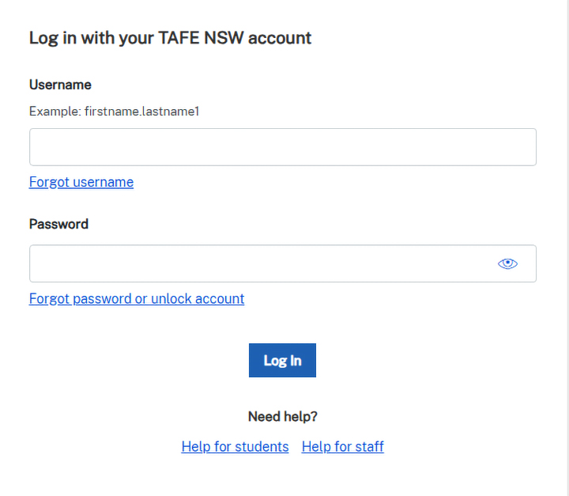Focus the Password input box

261,263
